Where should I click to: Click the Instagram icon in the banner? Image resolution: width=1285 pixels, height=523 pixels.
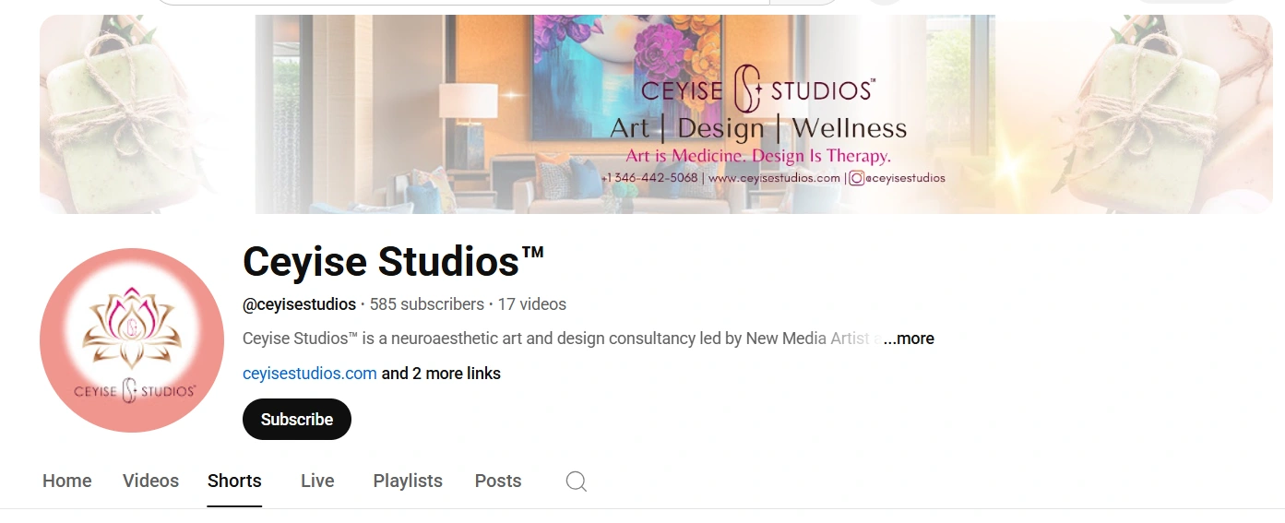click(x=856, y=178)
